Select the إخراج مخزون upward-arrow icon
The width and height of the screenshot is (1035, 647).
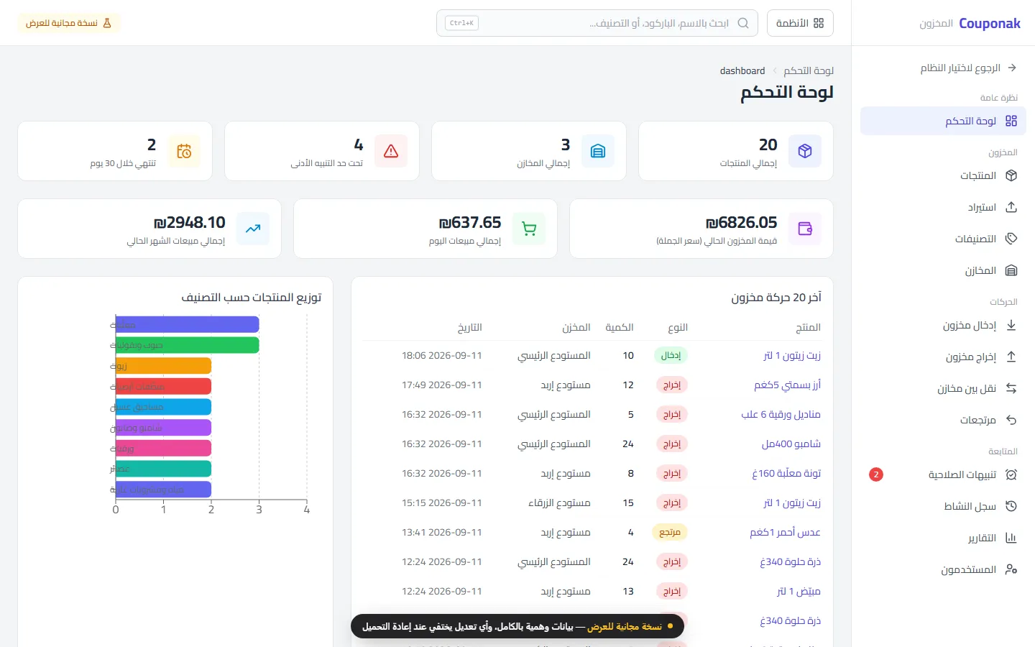click(1011, 357)
